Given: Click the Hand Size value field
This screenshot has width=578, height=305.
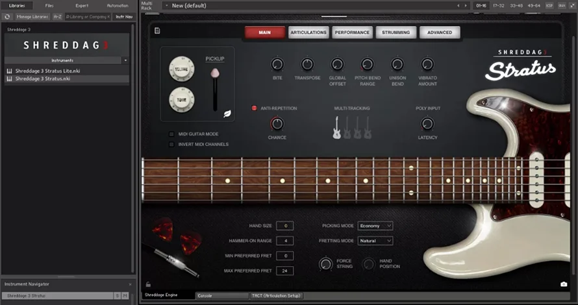Looking at the screenshot, I should pyautogui.click(x=284, y=226).
